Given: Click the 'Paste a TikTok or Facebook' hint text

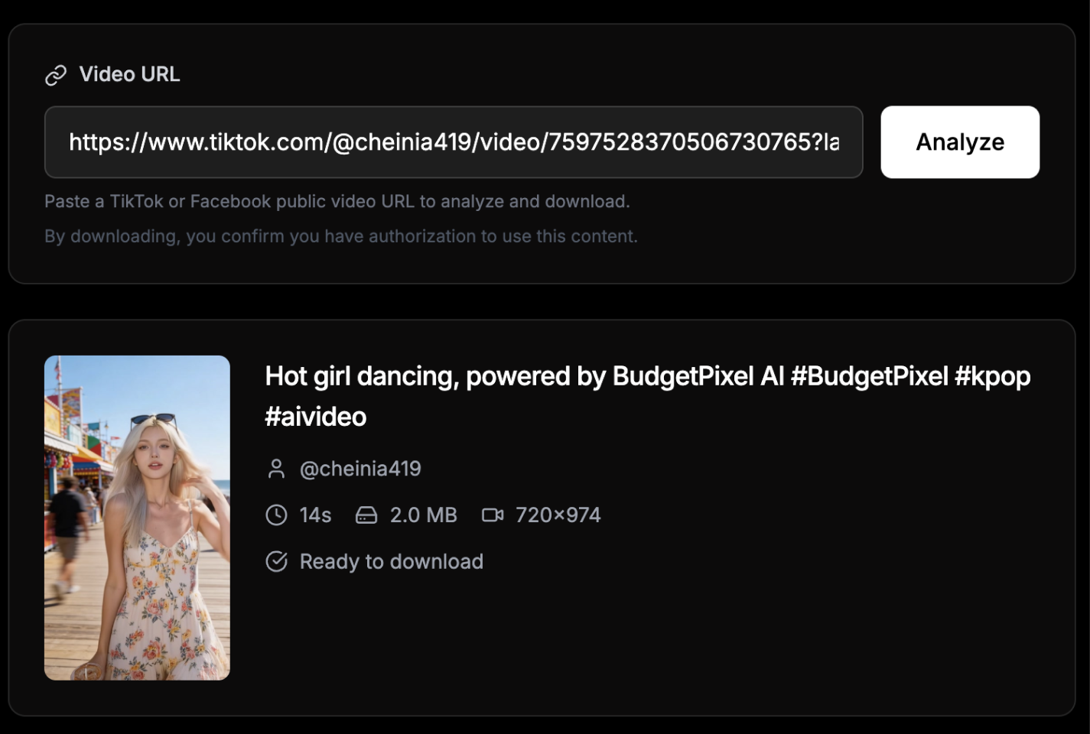Looking at the screenshot, I should pos(337,202).
